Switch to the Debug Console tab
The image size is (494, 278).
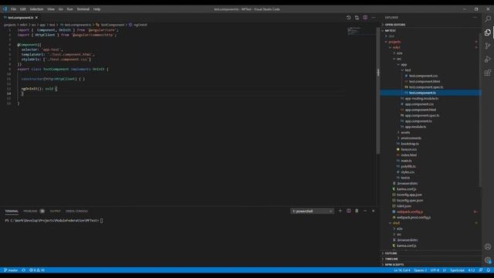tap(76, 211)
